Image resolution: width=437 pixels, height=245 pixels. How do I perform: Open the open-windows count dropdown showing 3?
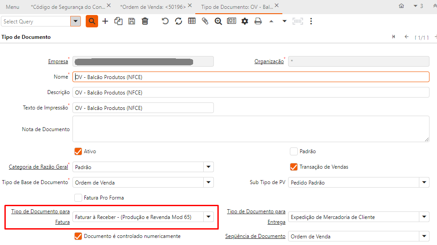418,6
